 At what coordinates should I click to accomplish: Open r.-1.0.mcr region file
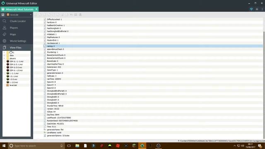14,82
